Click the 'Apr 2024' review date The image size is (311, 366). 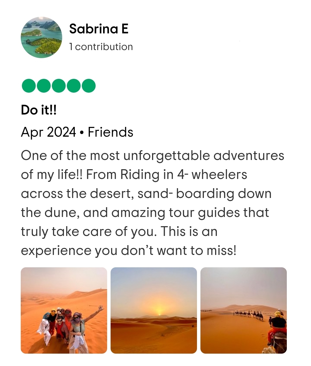pyautogui.click(x=48, y=132)
